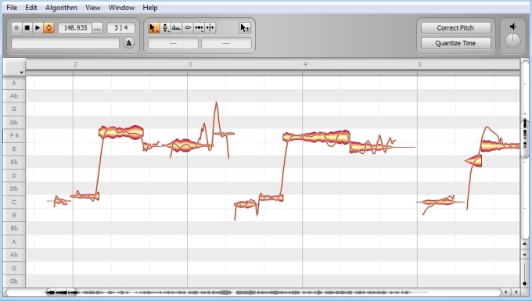532x301 pixels.
Task: Click the 3 | 4 time signature field
Action: click(x=120, y=28)
